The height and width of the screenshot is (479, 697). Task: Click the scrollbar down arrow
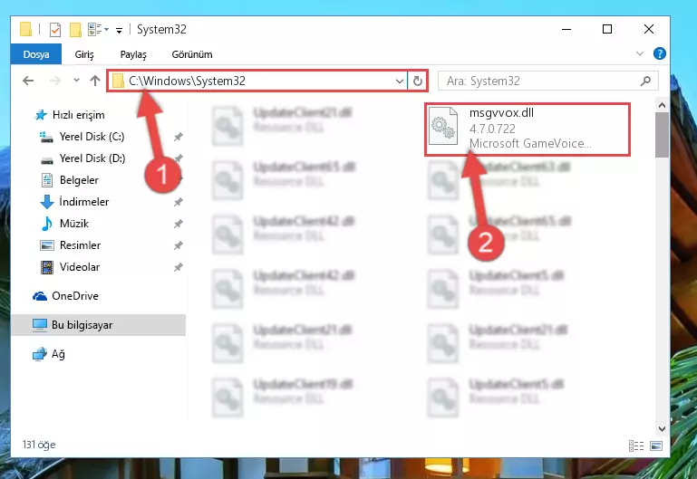(x=662, y=429)
